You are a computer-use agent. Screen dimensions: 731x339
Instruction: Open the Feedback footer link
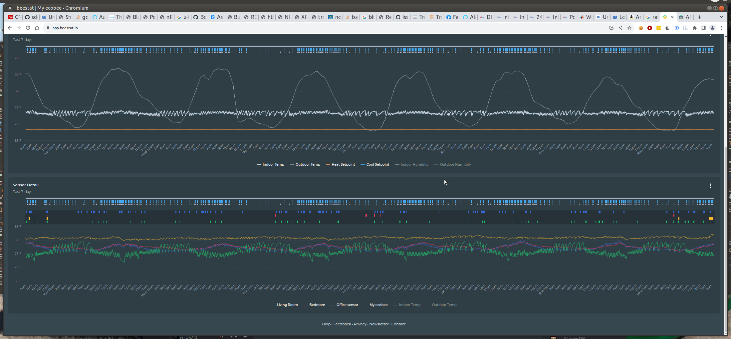coord(342,324)
